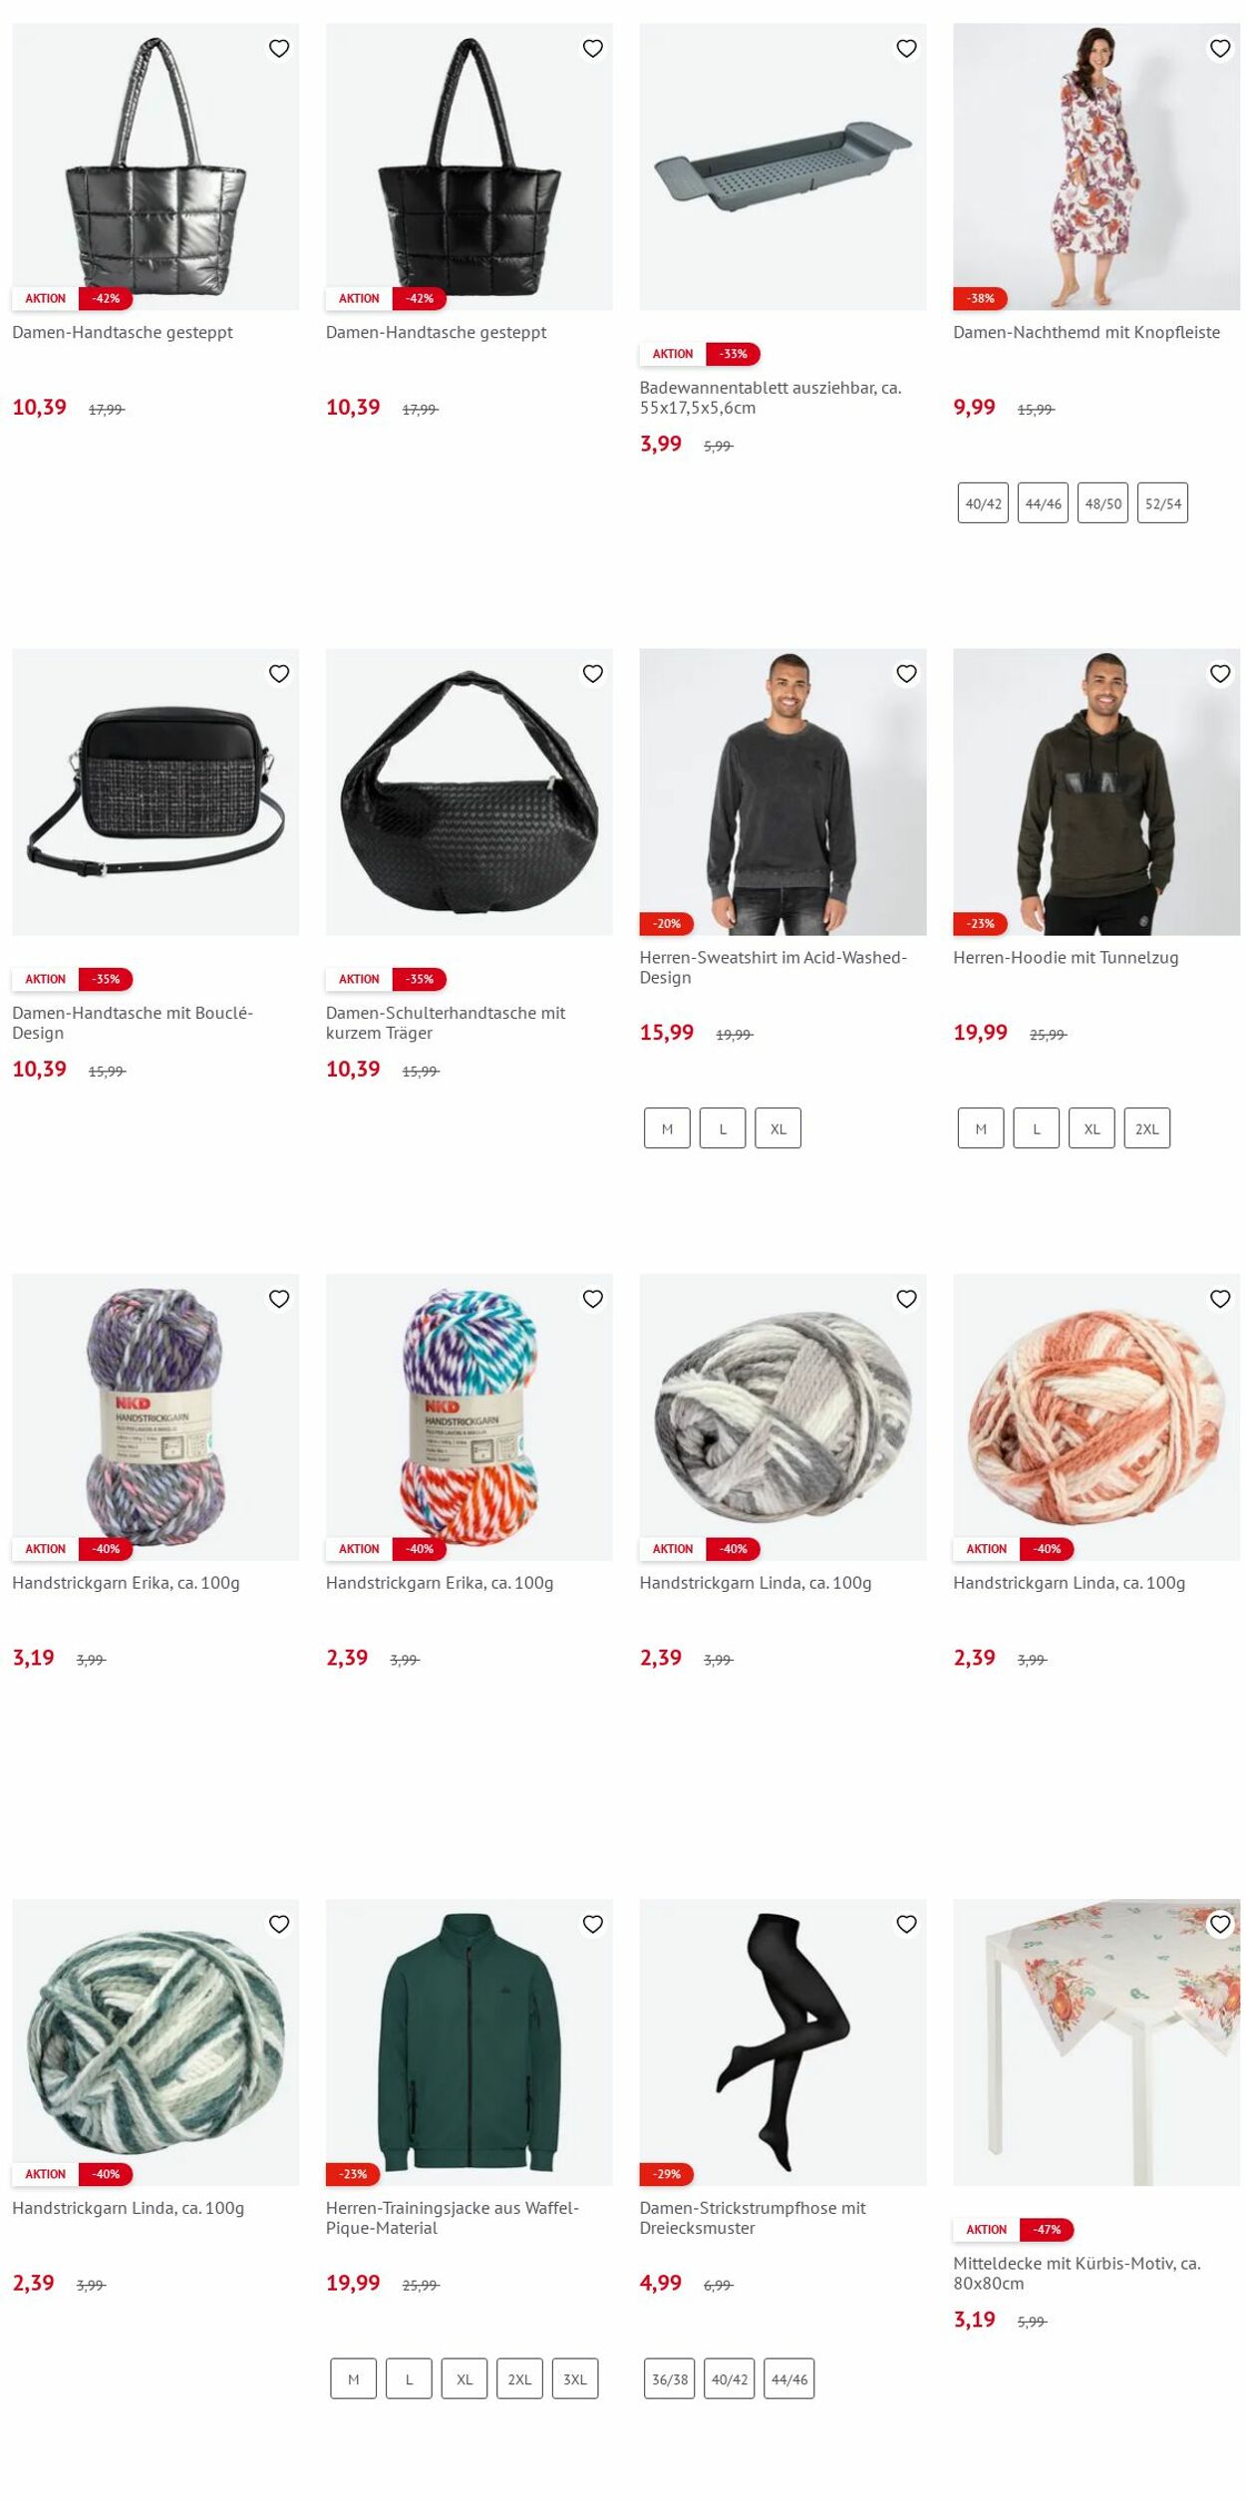This screenshot has height=2501, width=1246.
Task: Add Mitteldecke Kürbis-Motiv to favorites
Action: (x=1220, y=1924)
